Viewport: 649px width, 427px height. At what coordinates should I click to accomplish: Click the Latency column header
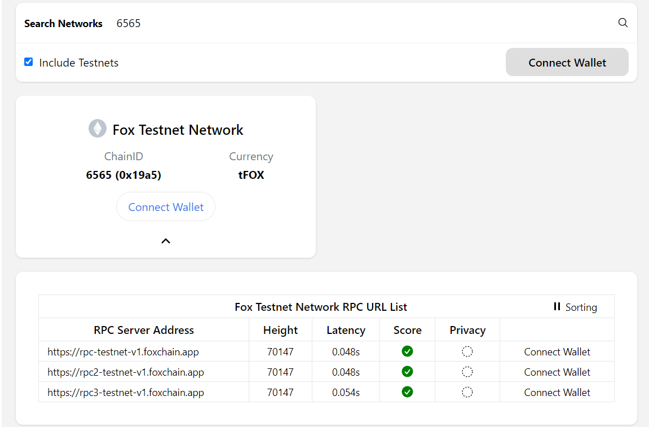pyautogui.click(x=346, y=330)
